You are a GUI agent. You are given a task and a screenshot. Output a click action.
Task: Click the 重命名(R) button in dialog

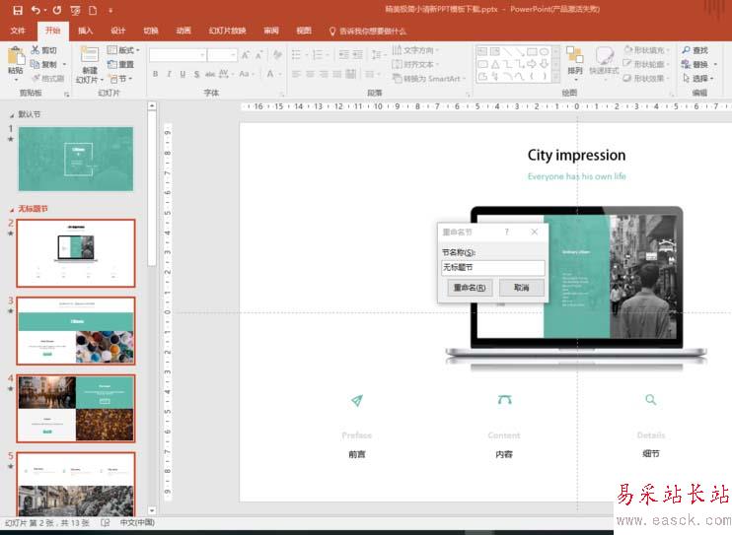pos(470,288)
